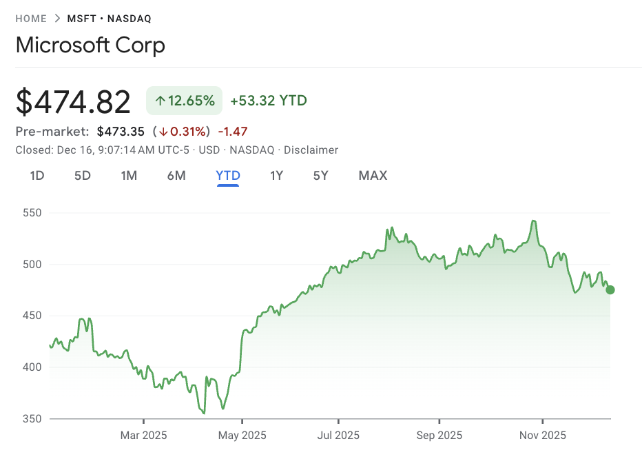Click the green up arrow in the 12.65% badge
The width and height of the screenshot is (642, 459).
pyautogui.click(x=160, y=101)
